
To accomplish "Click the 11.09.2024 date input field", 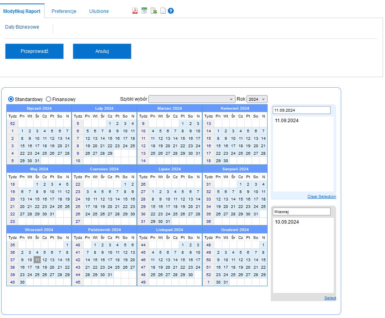I will tap(301, 110).
